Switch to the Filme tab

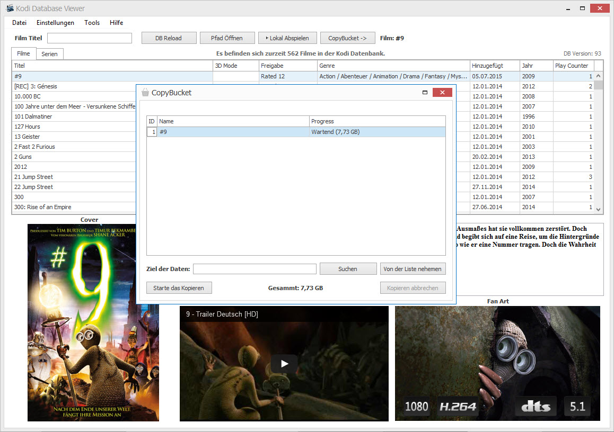tap(23, 53)
